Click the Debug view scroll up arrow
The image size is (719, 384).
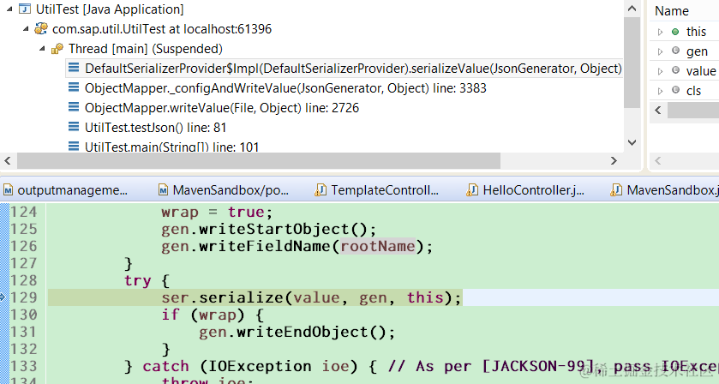point(632,9)
